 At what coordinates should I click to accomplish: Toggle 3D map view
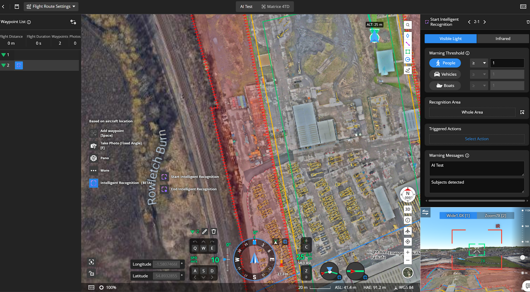click(408, 209)
